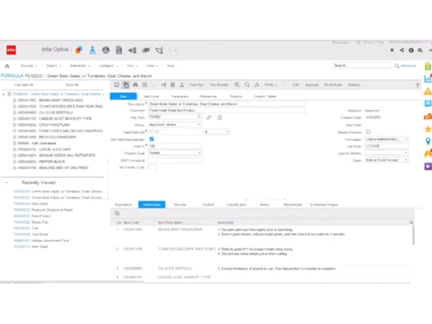Open the orange star sidebar icon
The height and width of the screenshot is (324, 432).
pyautogui.click(x=428, y=129)
